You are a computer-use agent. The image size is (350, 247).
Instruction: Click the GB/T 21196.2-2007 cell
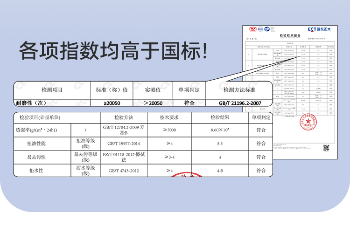(x=239, y=103)
